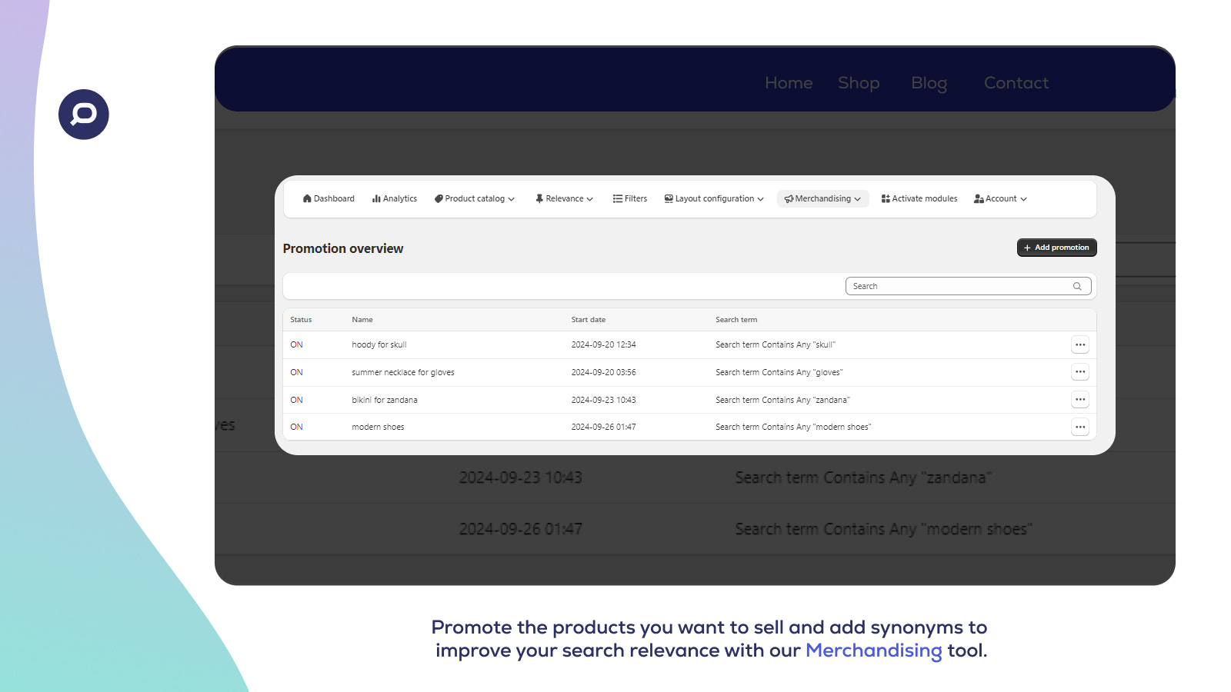Open the Filters menu item
Screen dimensions: 1231x692
630,198
